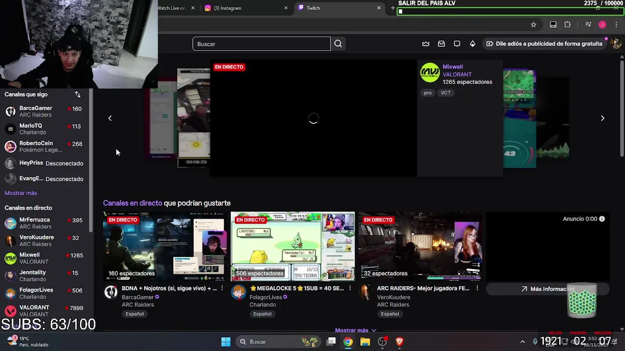Open the Chrome extensions puzzle icon
This screenshot has width=625, height=351.
pos(567,24)
